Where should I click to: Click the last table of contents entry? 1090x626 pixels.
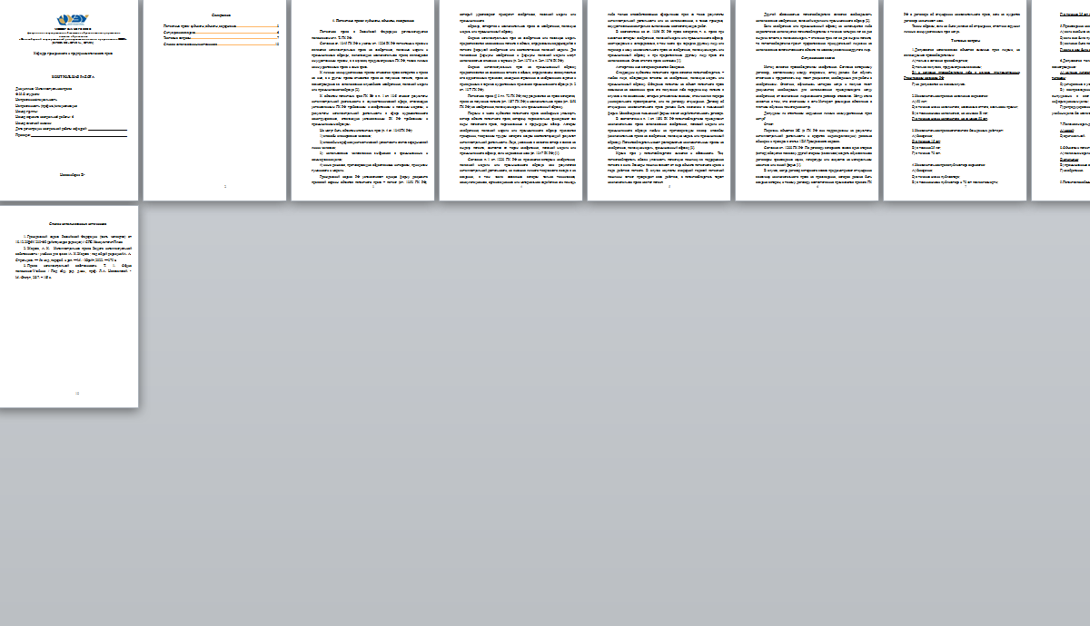coord(221,44)
